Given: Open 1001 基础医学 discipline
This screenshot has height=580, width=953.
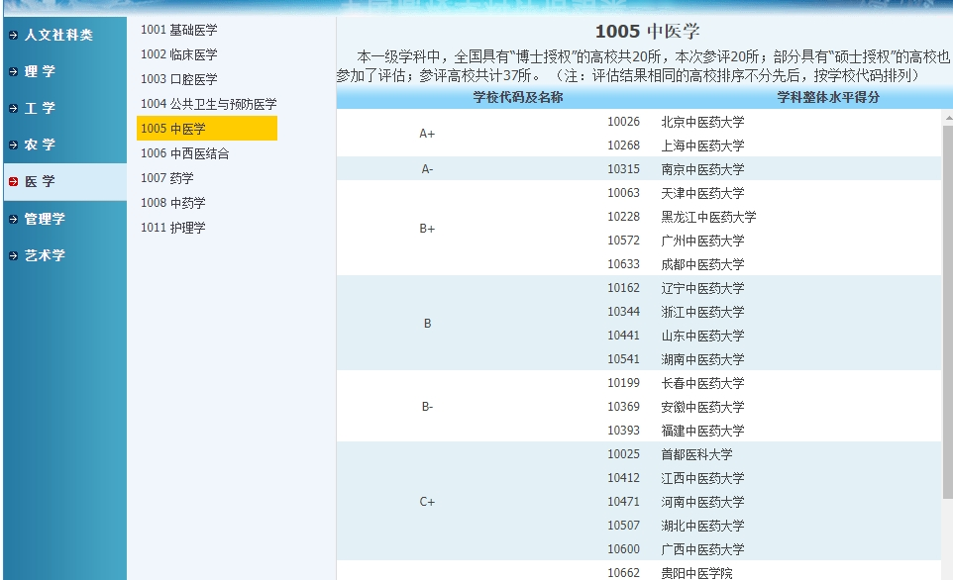Looking at the screenshot, I should point(178,30).
